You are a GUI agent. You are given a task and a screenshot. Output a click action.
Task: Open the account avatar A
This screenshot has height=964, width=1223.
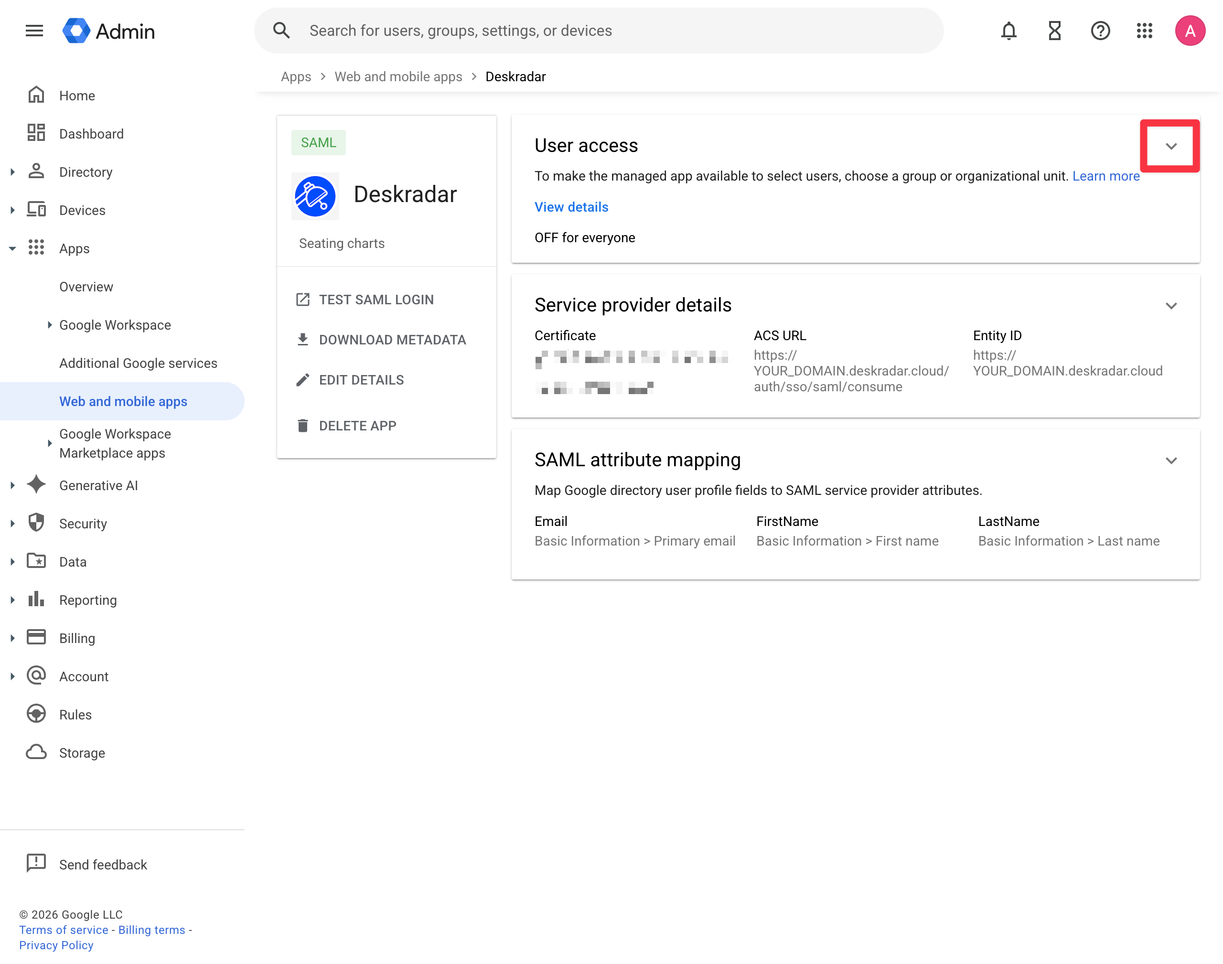coord(1190,31)
